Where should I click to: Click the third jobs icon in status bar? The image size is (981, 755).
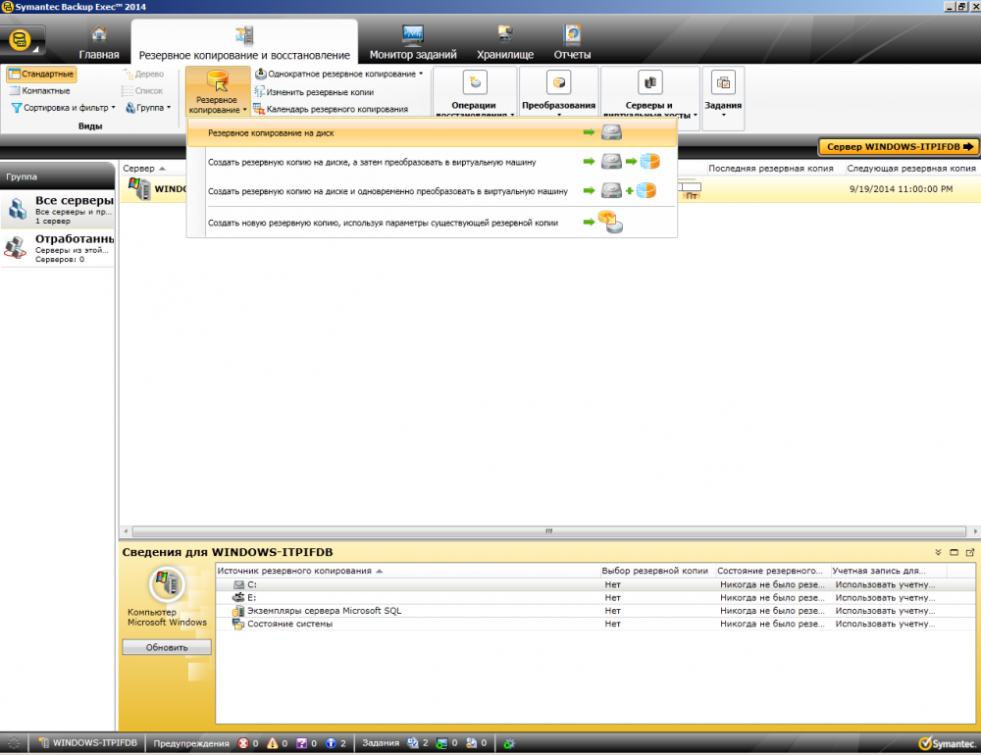point(472,743)
